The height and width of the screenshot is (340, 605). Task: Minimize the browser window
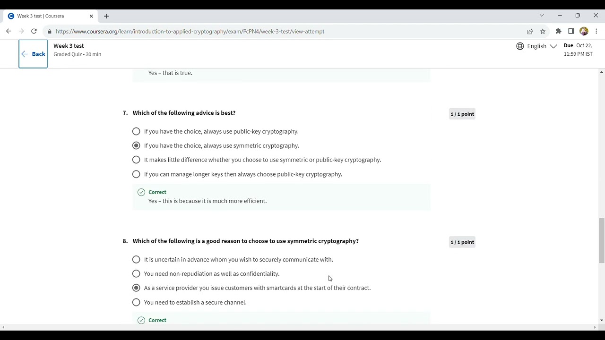click(x=560, y=16)
